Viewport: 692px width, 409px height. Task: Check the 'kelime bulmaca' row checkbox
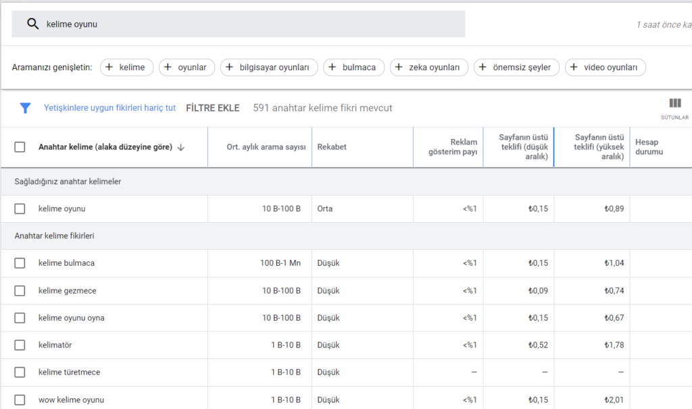click(x=20, y=263)
